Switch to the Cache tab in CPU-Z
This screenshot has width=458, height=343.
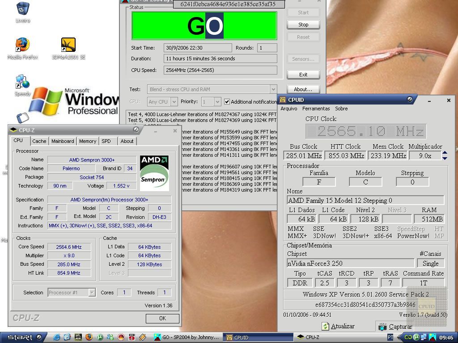(x=39, y=141)
